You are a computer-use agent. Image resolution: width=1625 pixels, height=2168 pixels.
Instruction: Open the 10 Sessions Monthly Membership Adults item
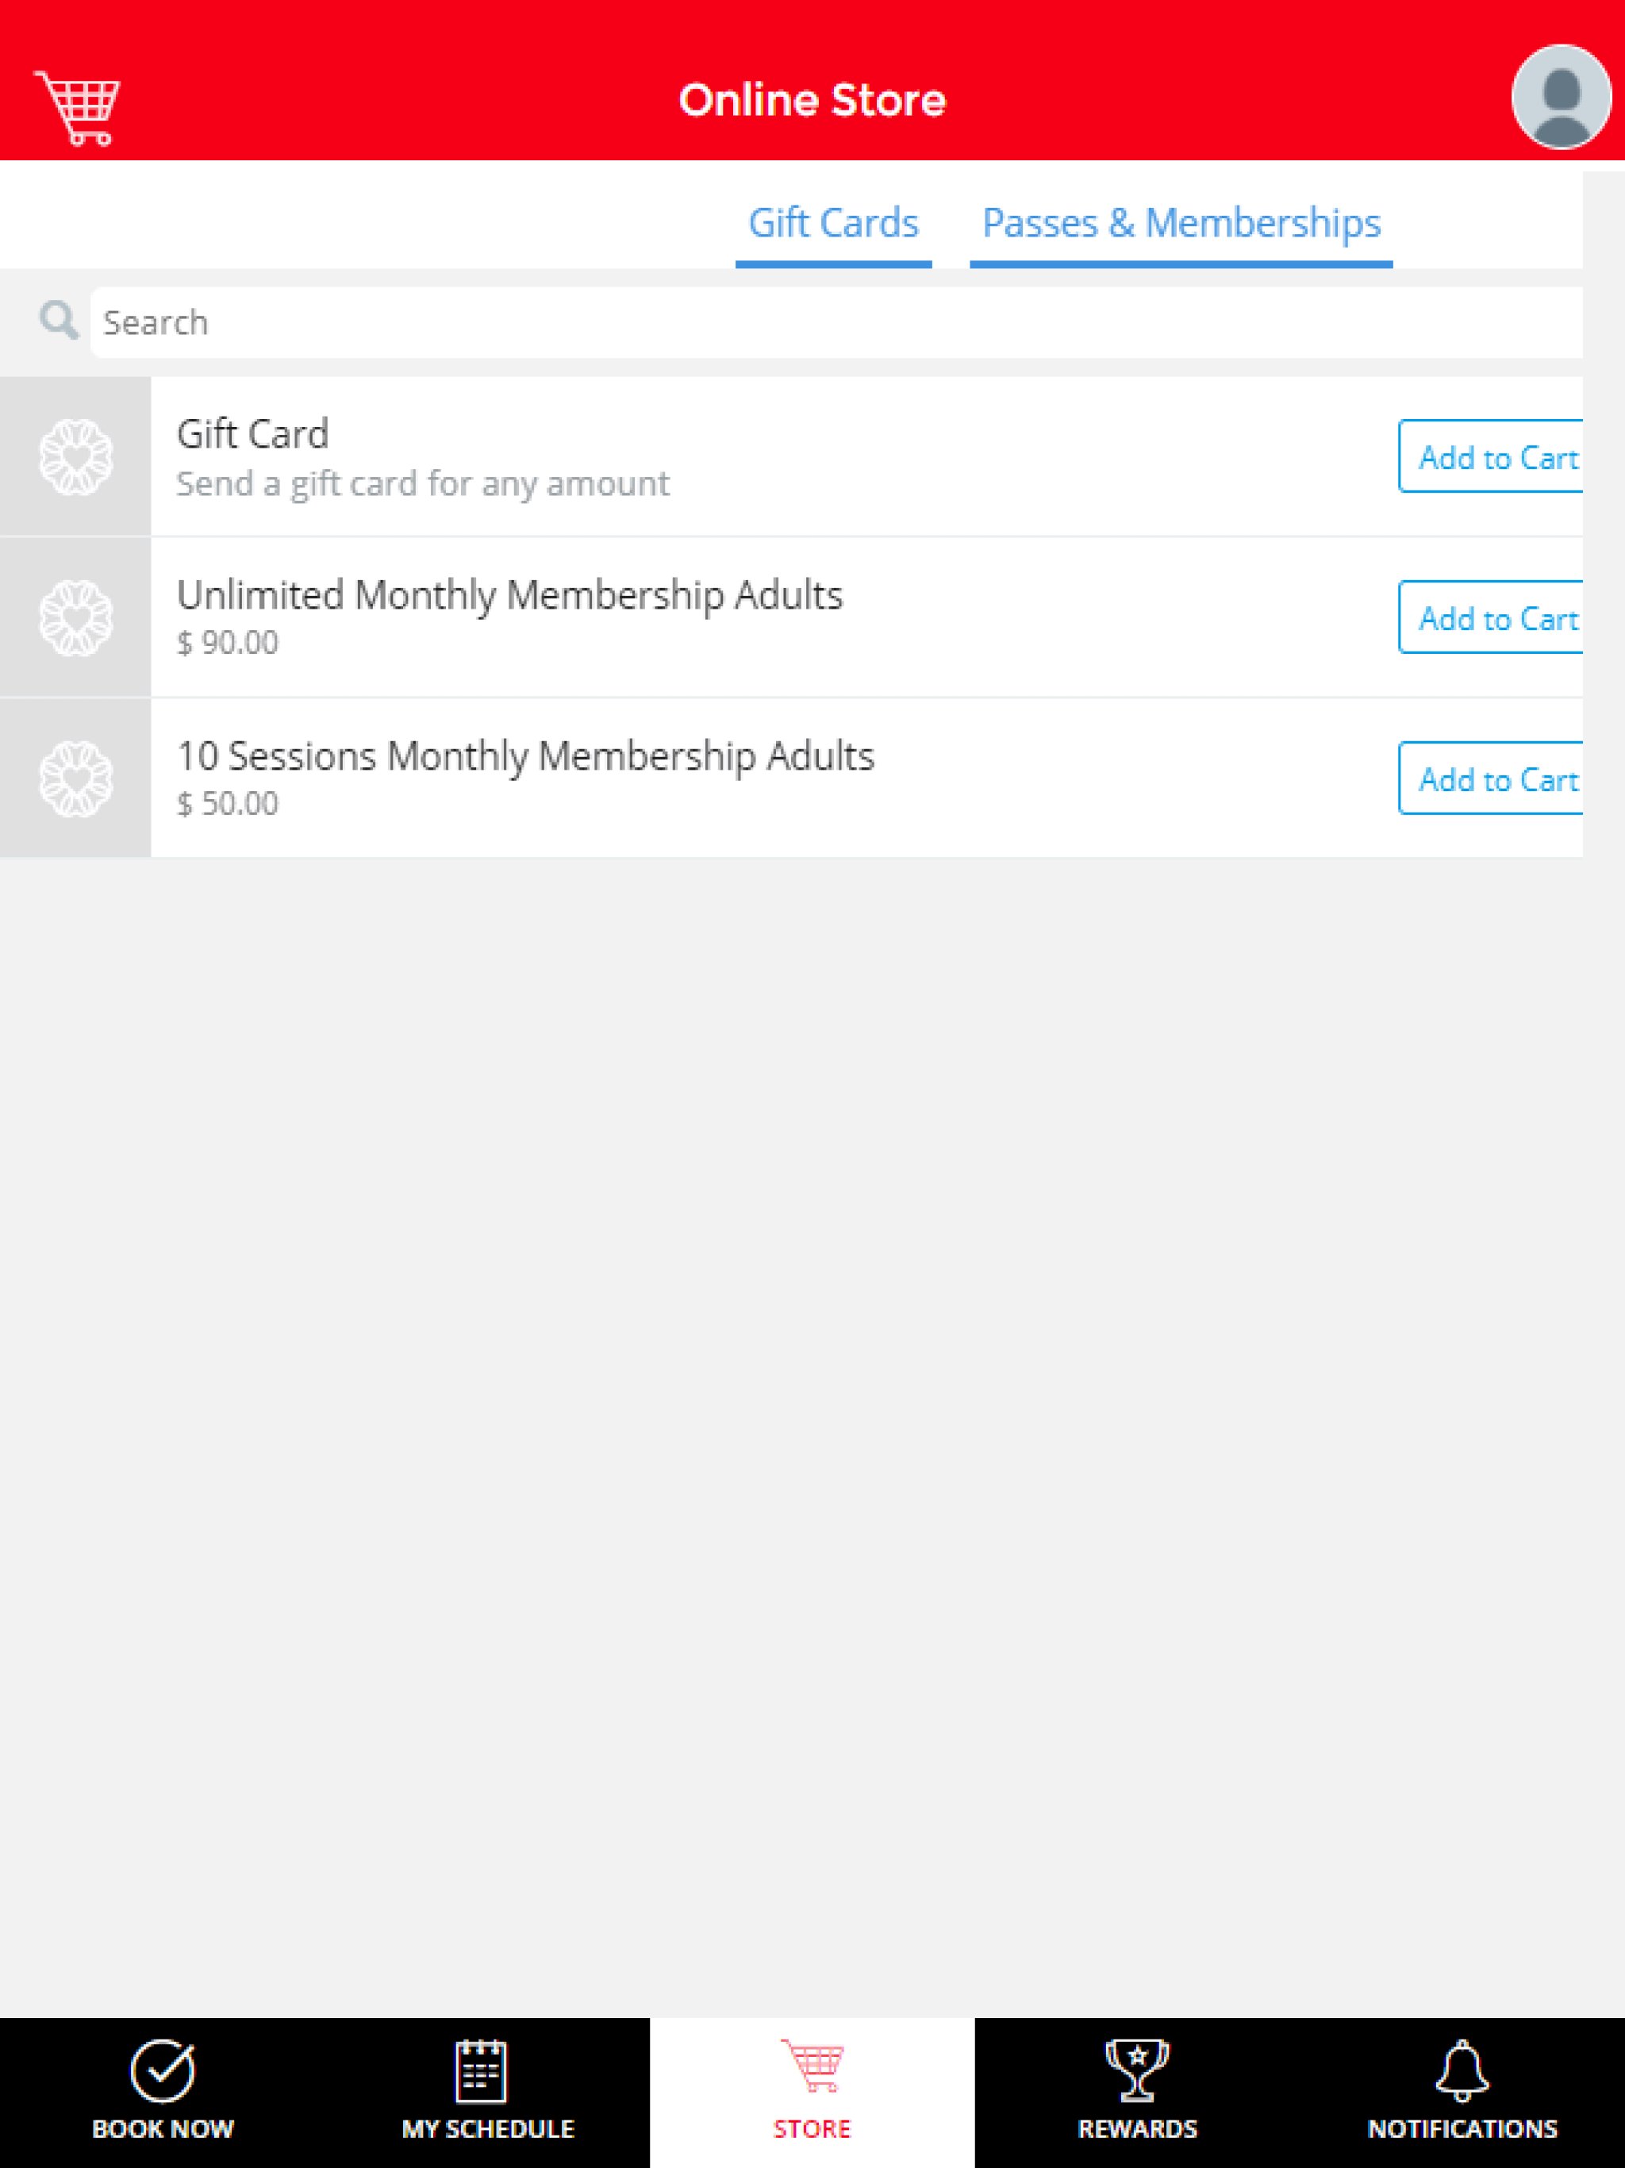(525, 755)
